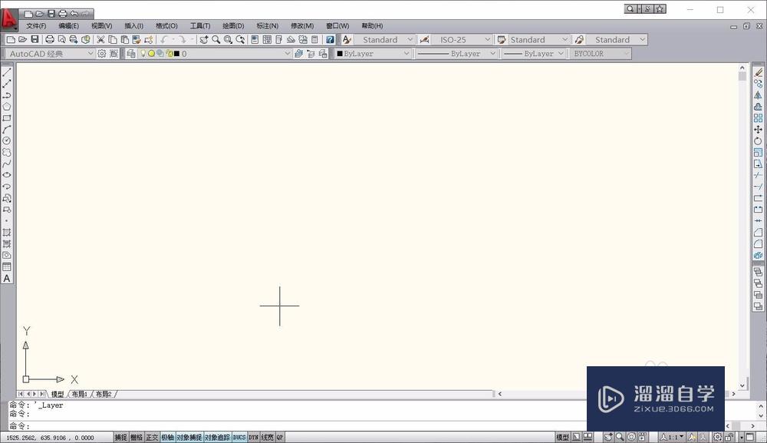Open AutoCAD Help with the question mark icon
The width and height of the screenshot is (767, 443).
pyautogui.click(x=331, y=39)
